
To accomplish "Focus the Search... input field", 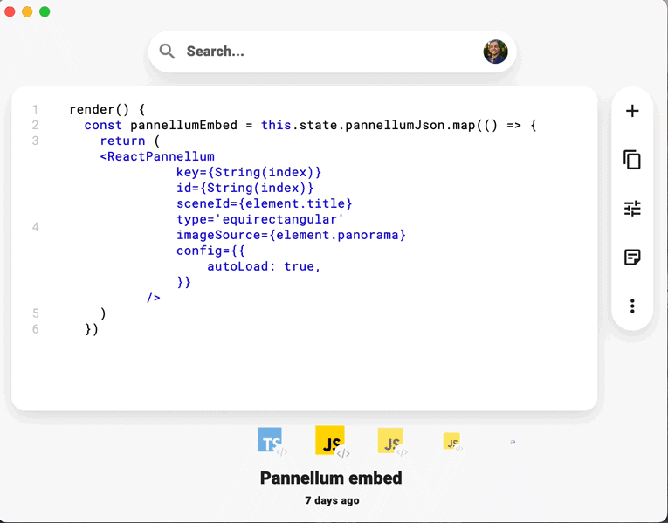I will tap(333, 52).
